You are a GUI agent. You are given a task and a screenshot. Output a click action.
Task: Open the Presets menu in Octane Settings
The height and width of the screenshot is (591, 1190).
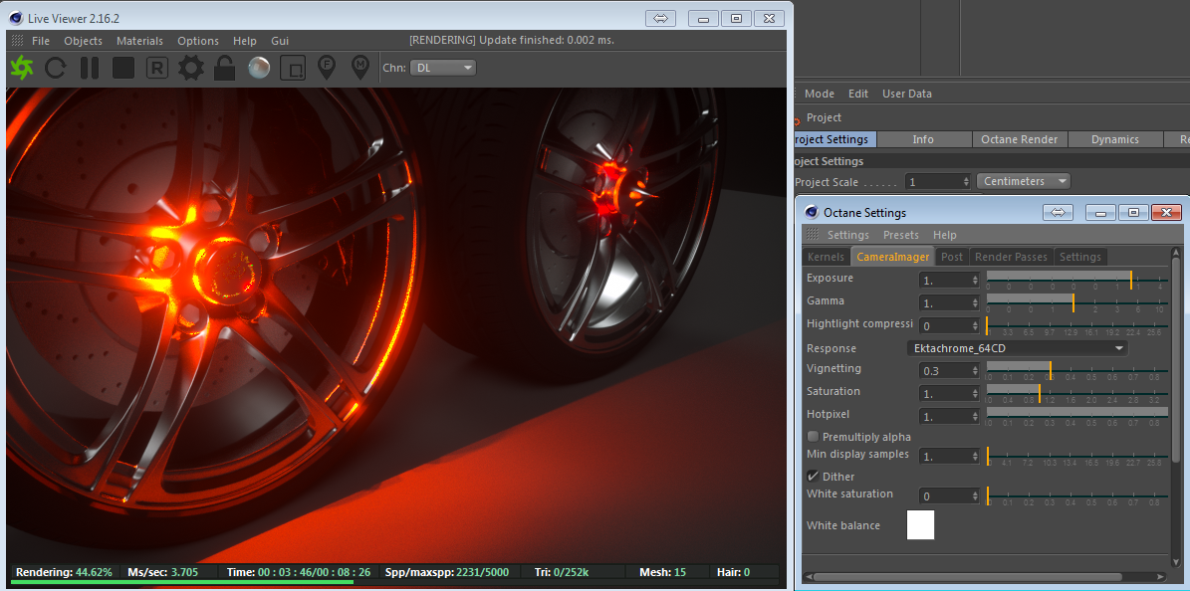tap(901, 235)
